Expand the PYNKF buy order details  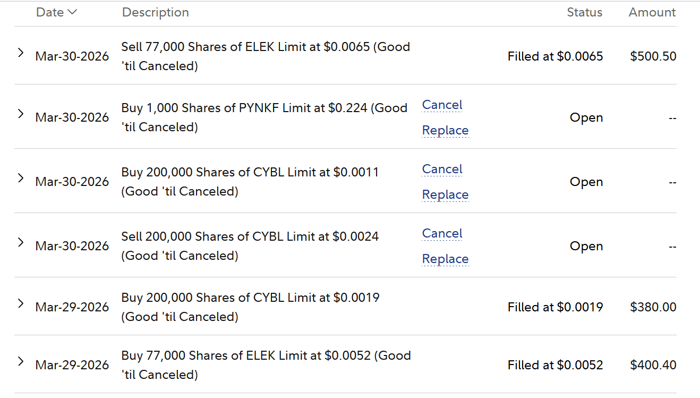tap(21, 114)
